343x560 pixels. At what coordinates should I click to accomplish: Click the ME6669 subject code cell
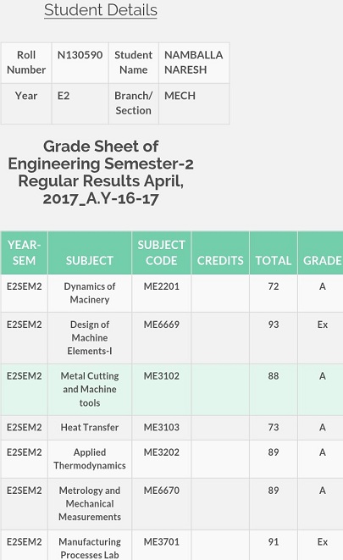pos(161,338)
